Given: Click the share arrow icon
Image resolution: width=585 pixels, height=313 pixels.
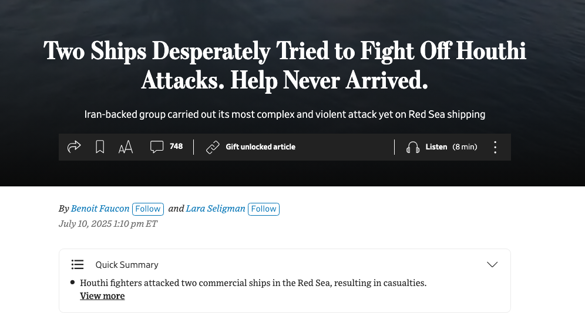Looking at the screenshot, I should (x=74, y=147).
